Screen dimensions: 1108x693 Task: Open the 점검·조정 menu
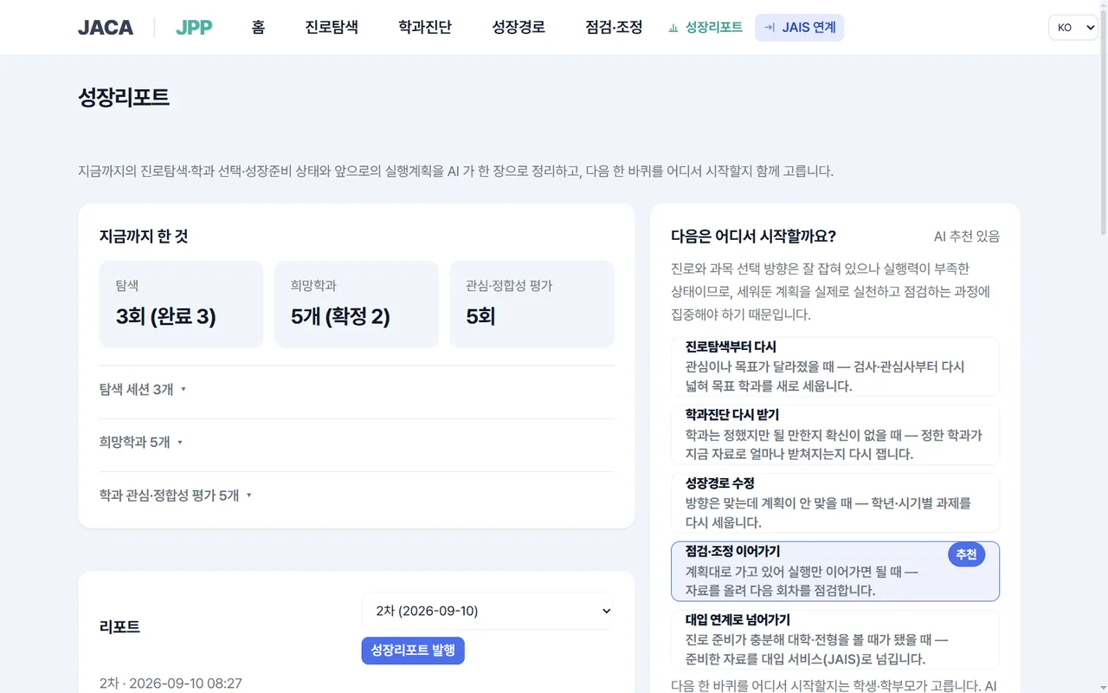(614, 28)
